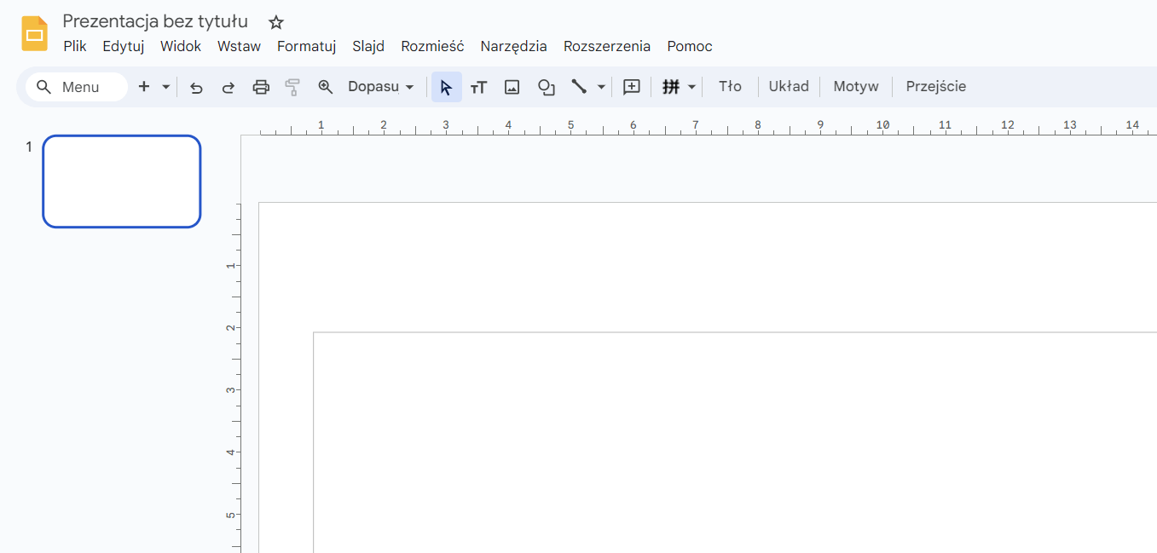
Task: Click the insert image icon
Action: 512,87
